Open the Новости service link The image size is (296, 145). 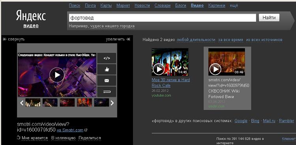pyautogui.click(x=142, y=6)
